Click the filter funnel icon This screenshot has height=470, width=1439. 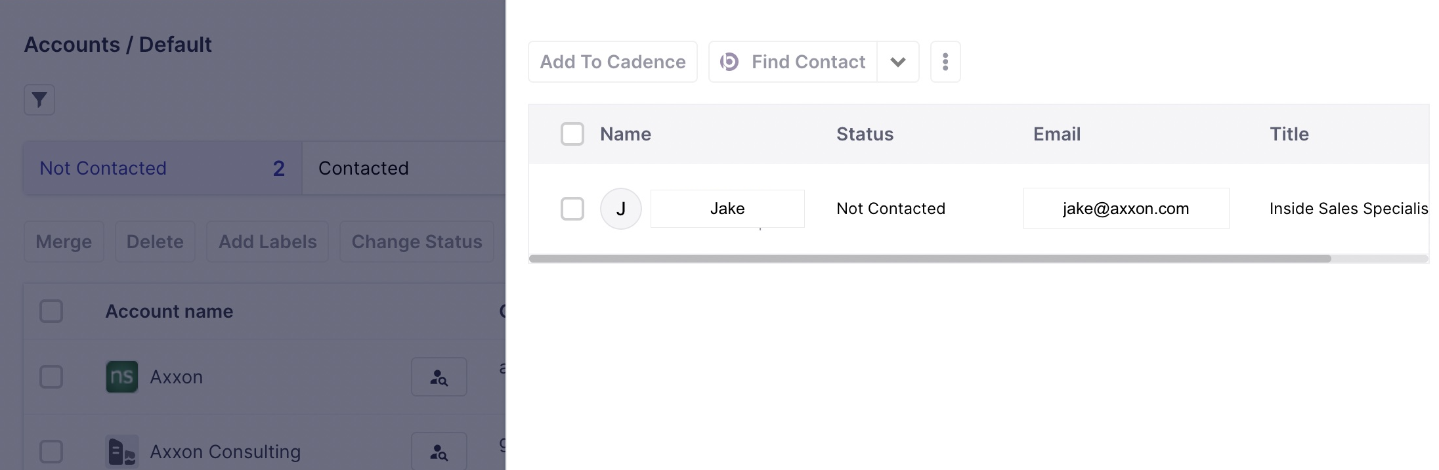39,100
